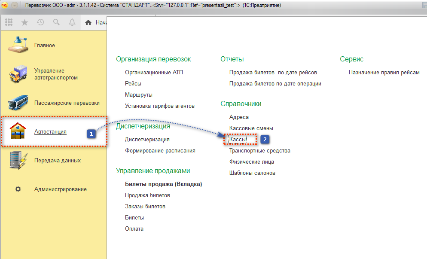Open Назначение правил рейсам service
427x259 pixels.
tap(384, 73)
